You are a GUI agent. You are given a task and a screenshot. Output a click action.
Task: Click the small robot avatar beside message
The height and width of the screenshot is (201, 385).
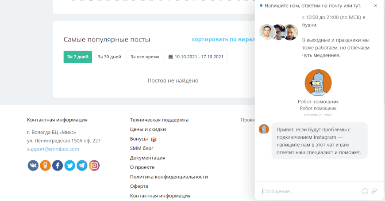point(264,129)
